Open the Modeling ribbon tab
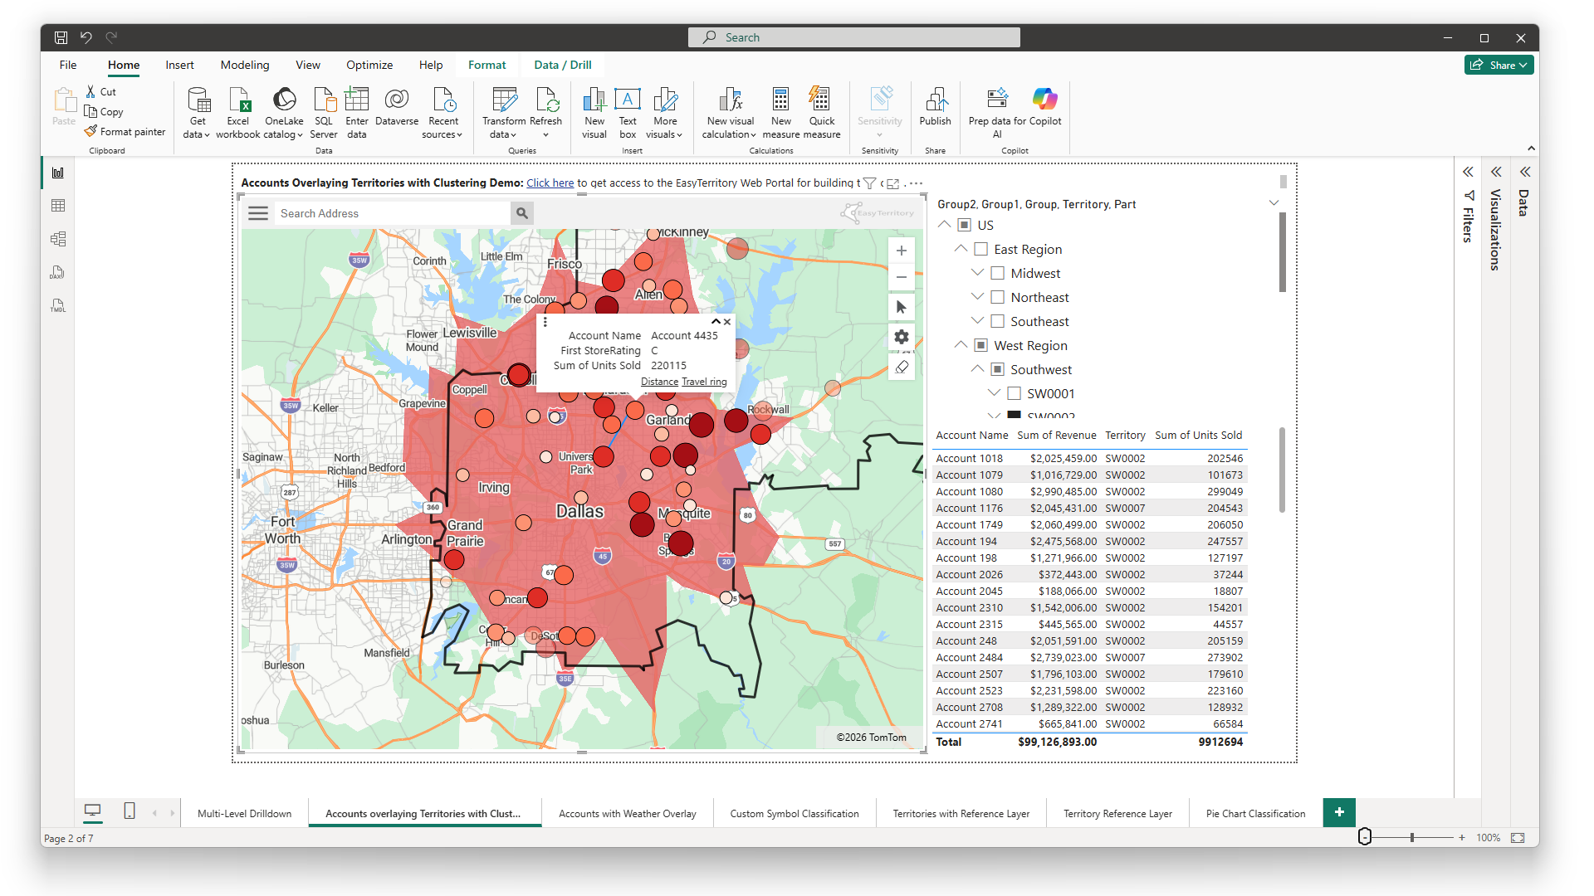The width and height of the screenshot is (1594, 896). click(244, 65)
